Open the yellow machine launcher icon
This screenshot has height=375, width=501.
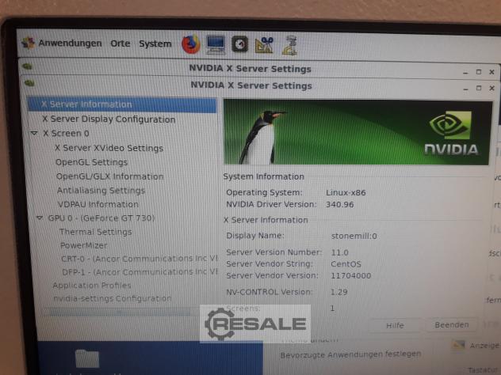(290, 45)
